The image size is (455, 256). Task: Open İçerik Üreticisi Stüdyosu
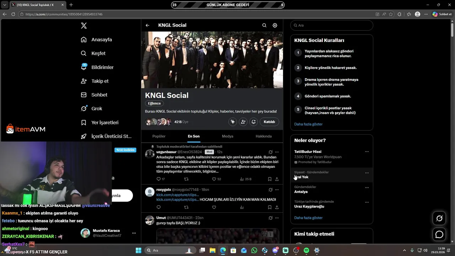coord(106,136)
